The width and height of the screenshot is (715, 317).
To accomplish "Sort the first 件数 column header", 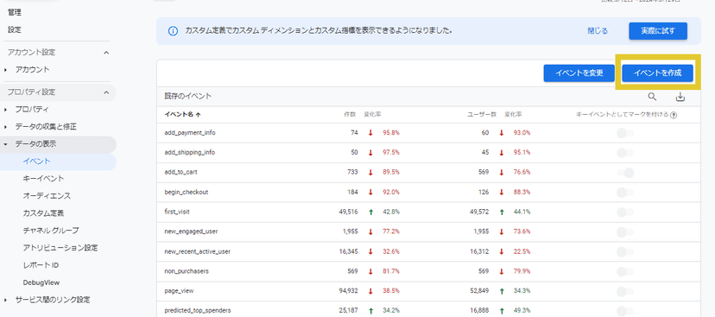I will [x=350, y=115].
